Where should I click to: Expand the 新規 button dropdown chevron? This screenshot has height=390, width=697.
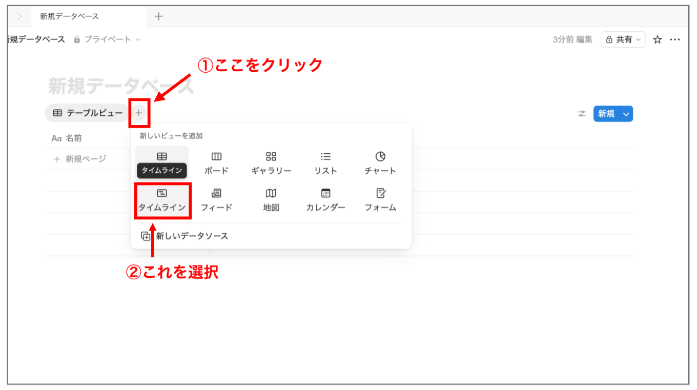[x=626, y=114]
